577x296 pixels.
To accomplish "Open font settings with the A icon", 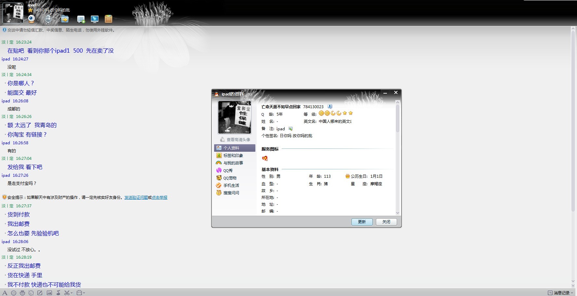I will tap(5, 293).
